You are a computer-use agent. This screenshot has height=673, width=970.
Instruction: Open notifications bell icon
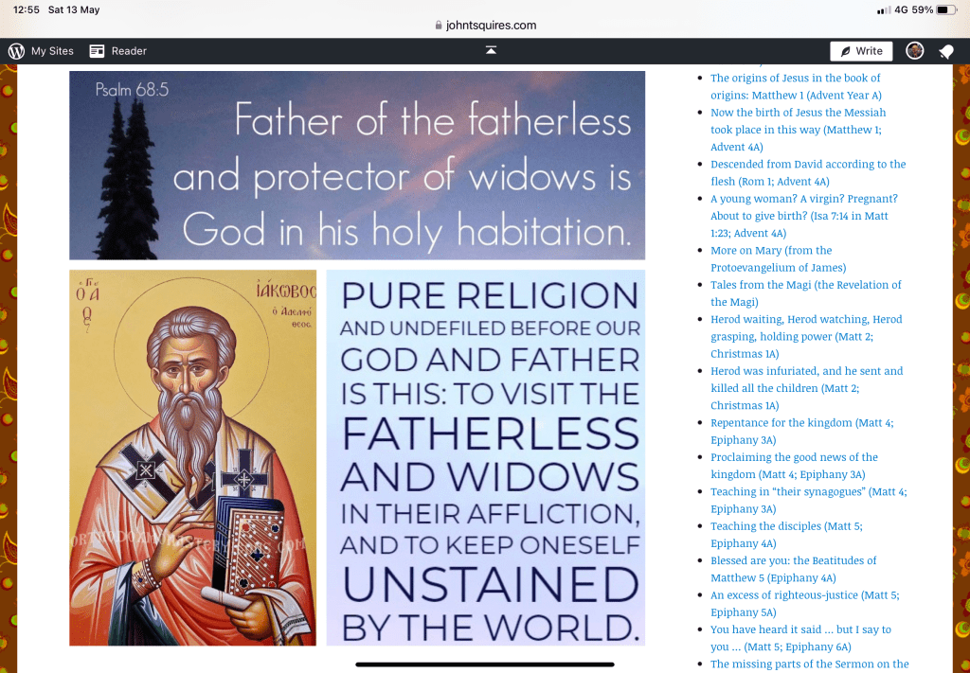pyautogui.click(x=945, y=51)
